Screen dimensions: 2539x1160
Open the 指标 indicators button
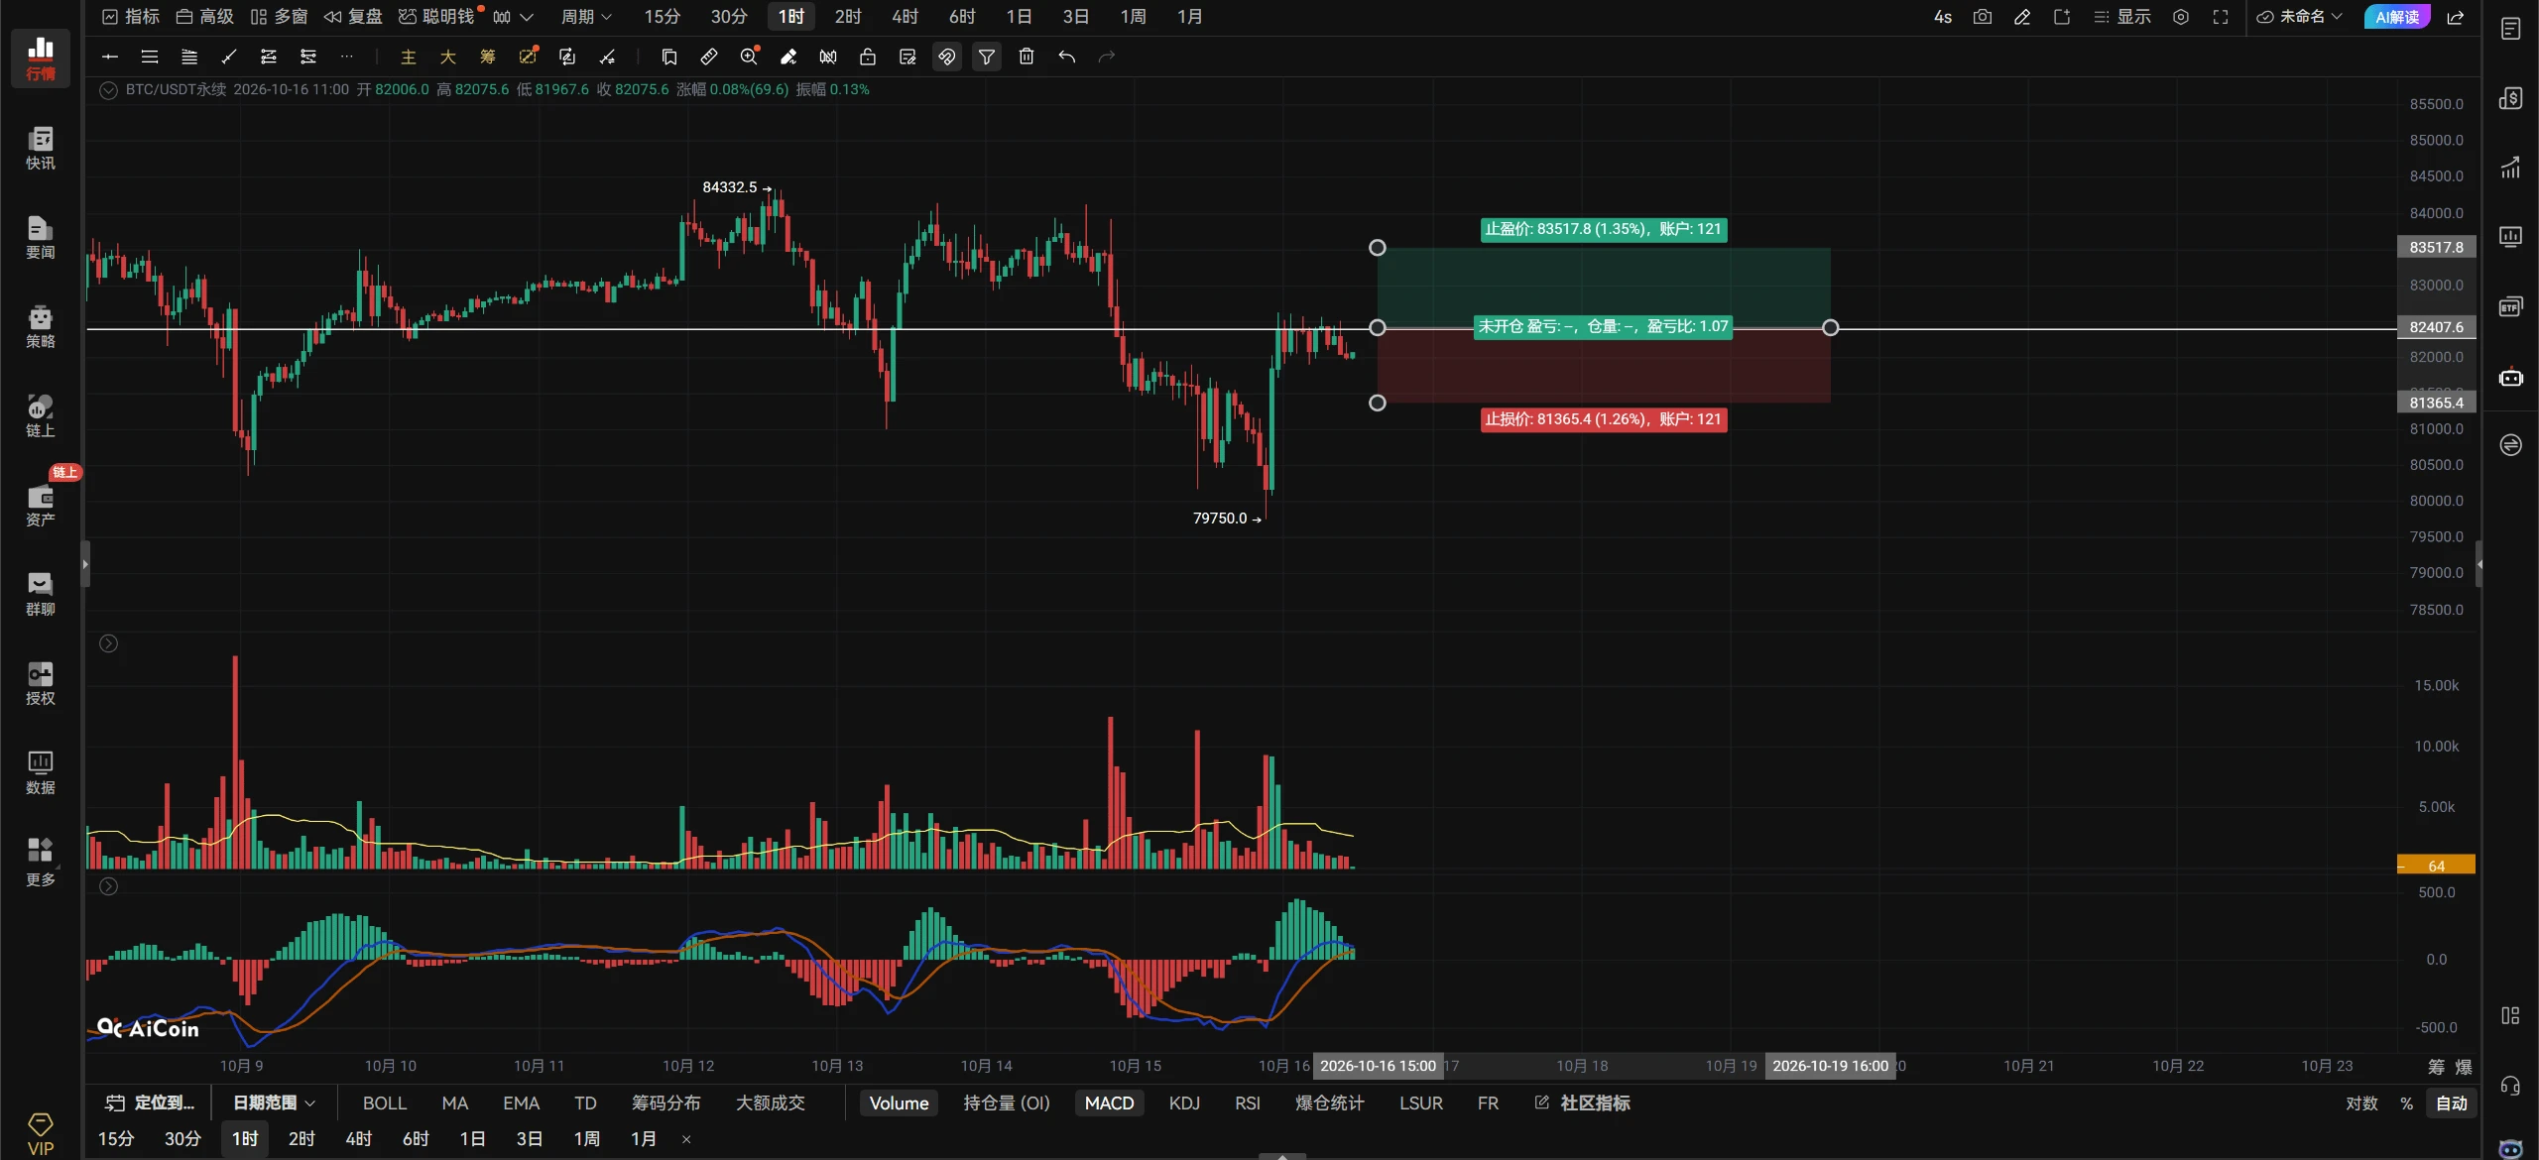[x=131, y=17]
